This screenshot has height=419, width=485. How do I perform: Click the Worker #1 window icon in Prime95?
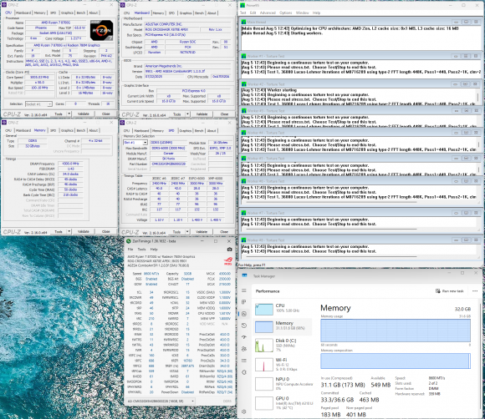pyautogui.click(x=243, y=56)
